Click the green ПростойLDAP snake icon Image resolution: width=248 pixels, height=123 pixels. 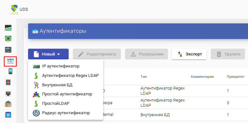pos(36,104)
